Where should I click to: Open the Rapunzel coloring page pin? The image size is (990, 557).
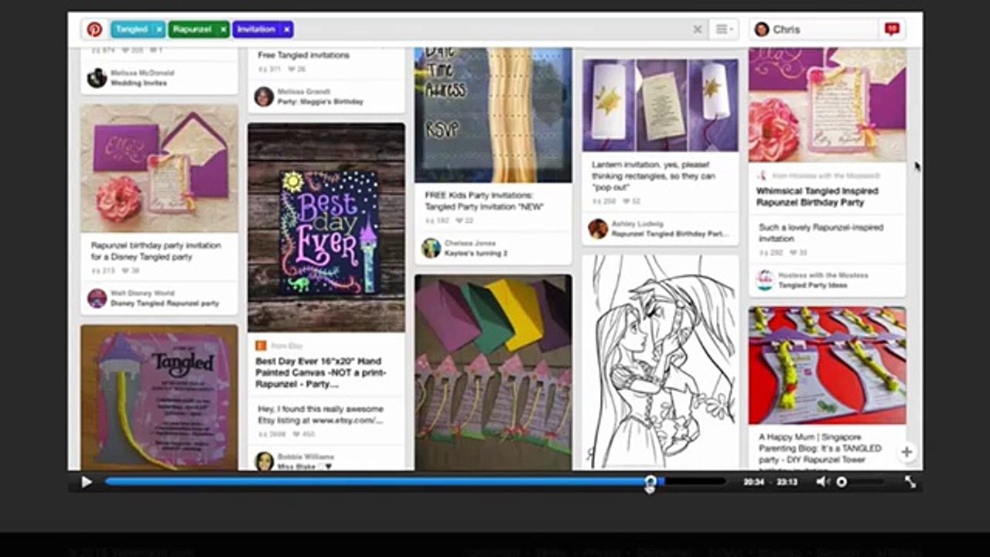pyautogui.click(x=661, y=362)
